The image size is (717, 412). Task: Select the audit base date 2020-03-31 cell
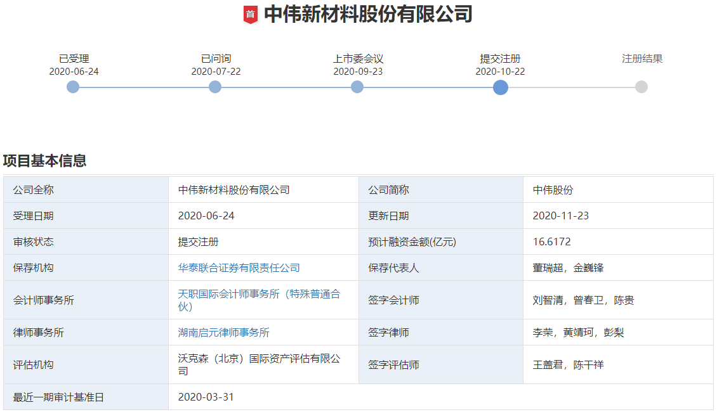point(206,397)
